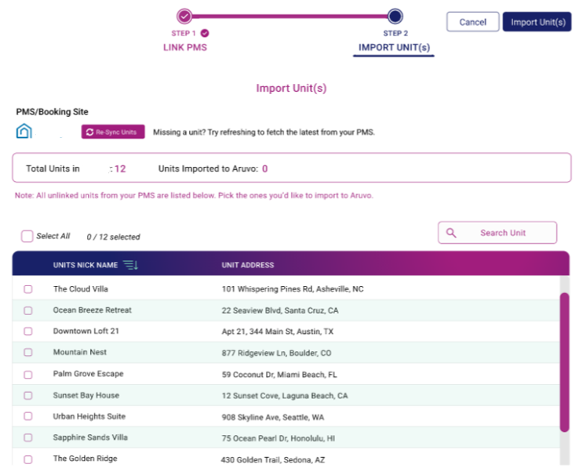The image size is (583, 468).
Task: Click the house PMS logo icon
Action: pos(24,131)
